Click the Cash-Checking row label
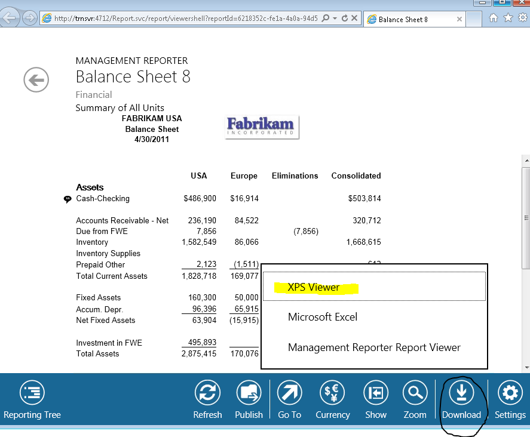Viewport: 530px width, 437px height. click(x=103, y=199)
